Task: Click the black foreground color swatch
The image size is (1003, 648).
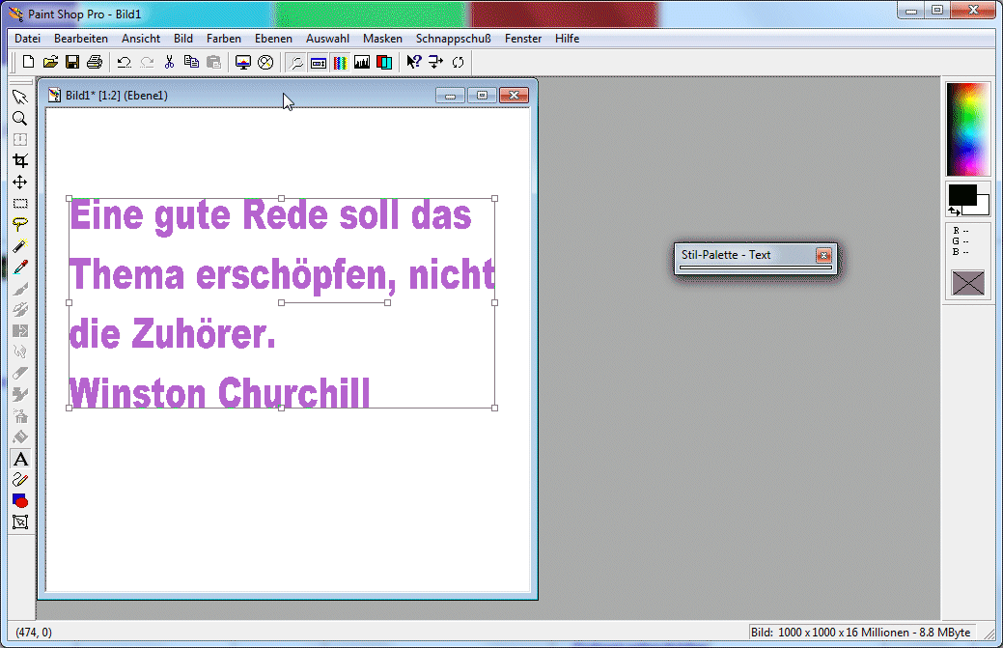Action: (961, 194)
